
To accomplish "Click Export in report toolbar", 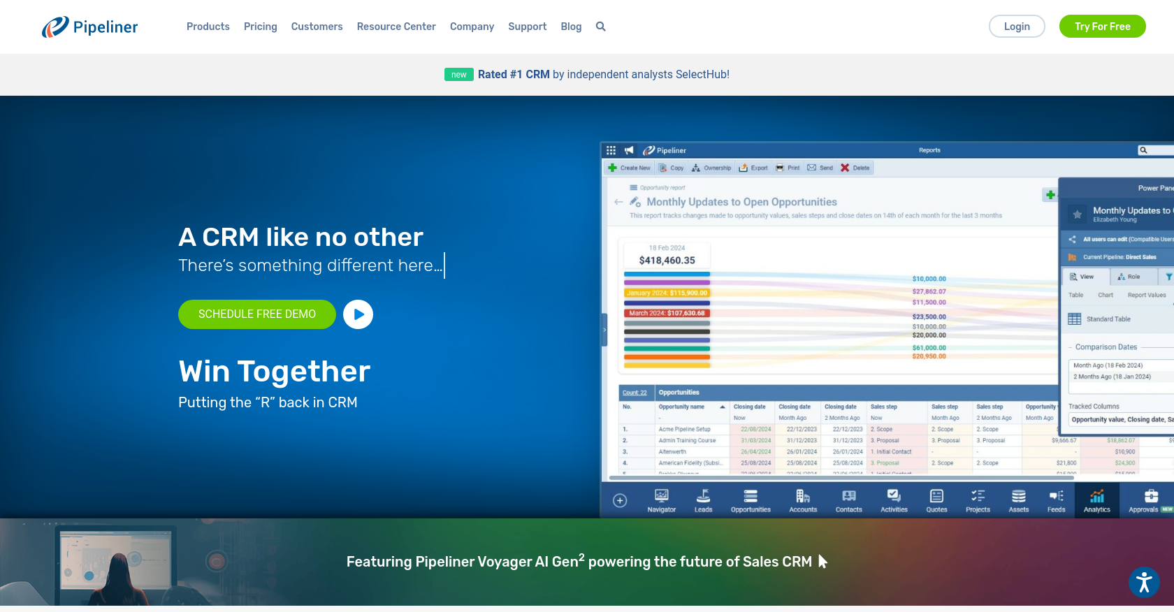I will coord(753,168).
